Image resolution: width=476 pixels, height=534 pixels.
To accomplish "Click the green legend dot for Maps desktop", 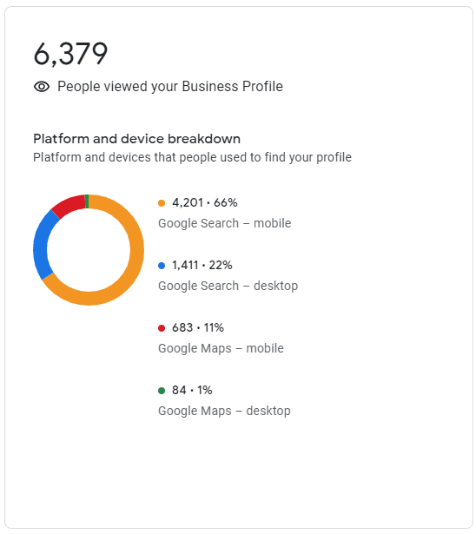I will coord(162,390).
